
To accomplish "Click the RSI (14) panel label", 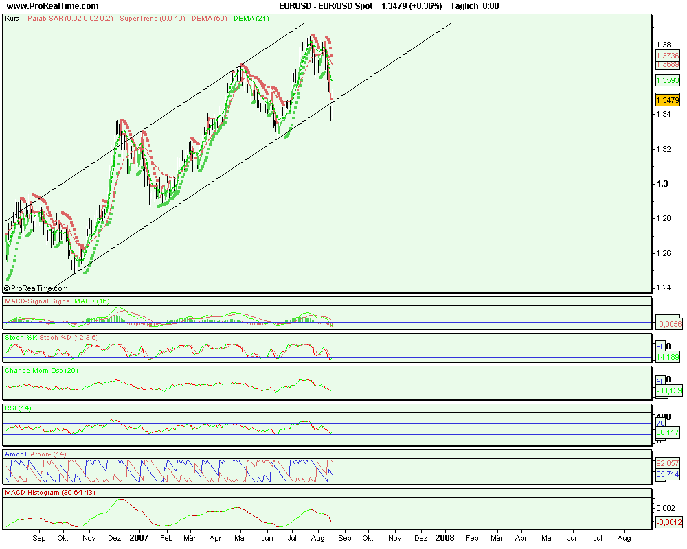I will (18, 408).
